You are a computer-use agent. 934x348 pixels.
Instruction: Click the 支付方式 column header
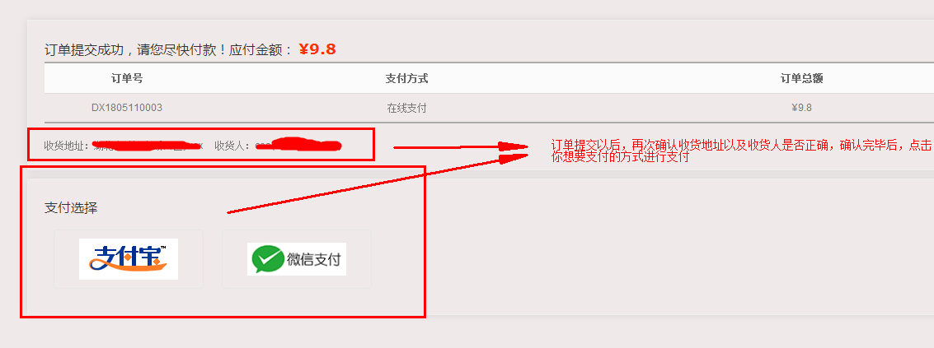[x=407, y=78]
